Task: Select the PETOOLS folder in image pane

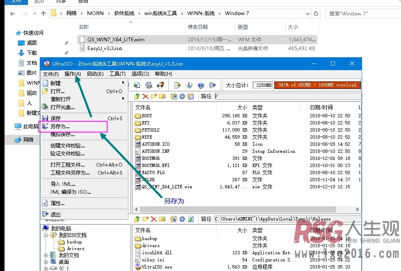Action: [151, 130]
